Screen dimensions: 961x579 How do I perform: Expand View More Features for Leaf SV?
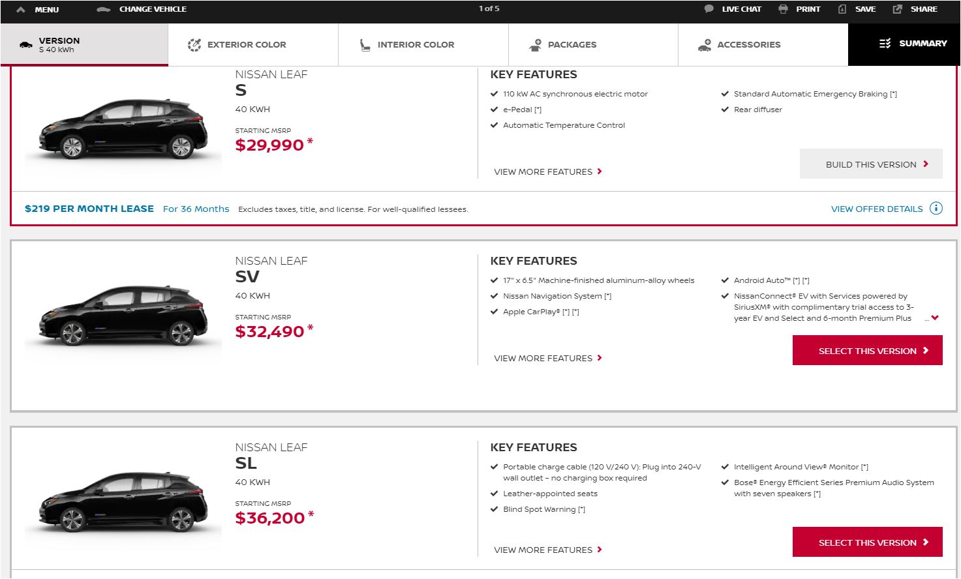547,358
